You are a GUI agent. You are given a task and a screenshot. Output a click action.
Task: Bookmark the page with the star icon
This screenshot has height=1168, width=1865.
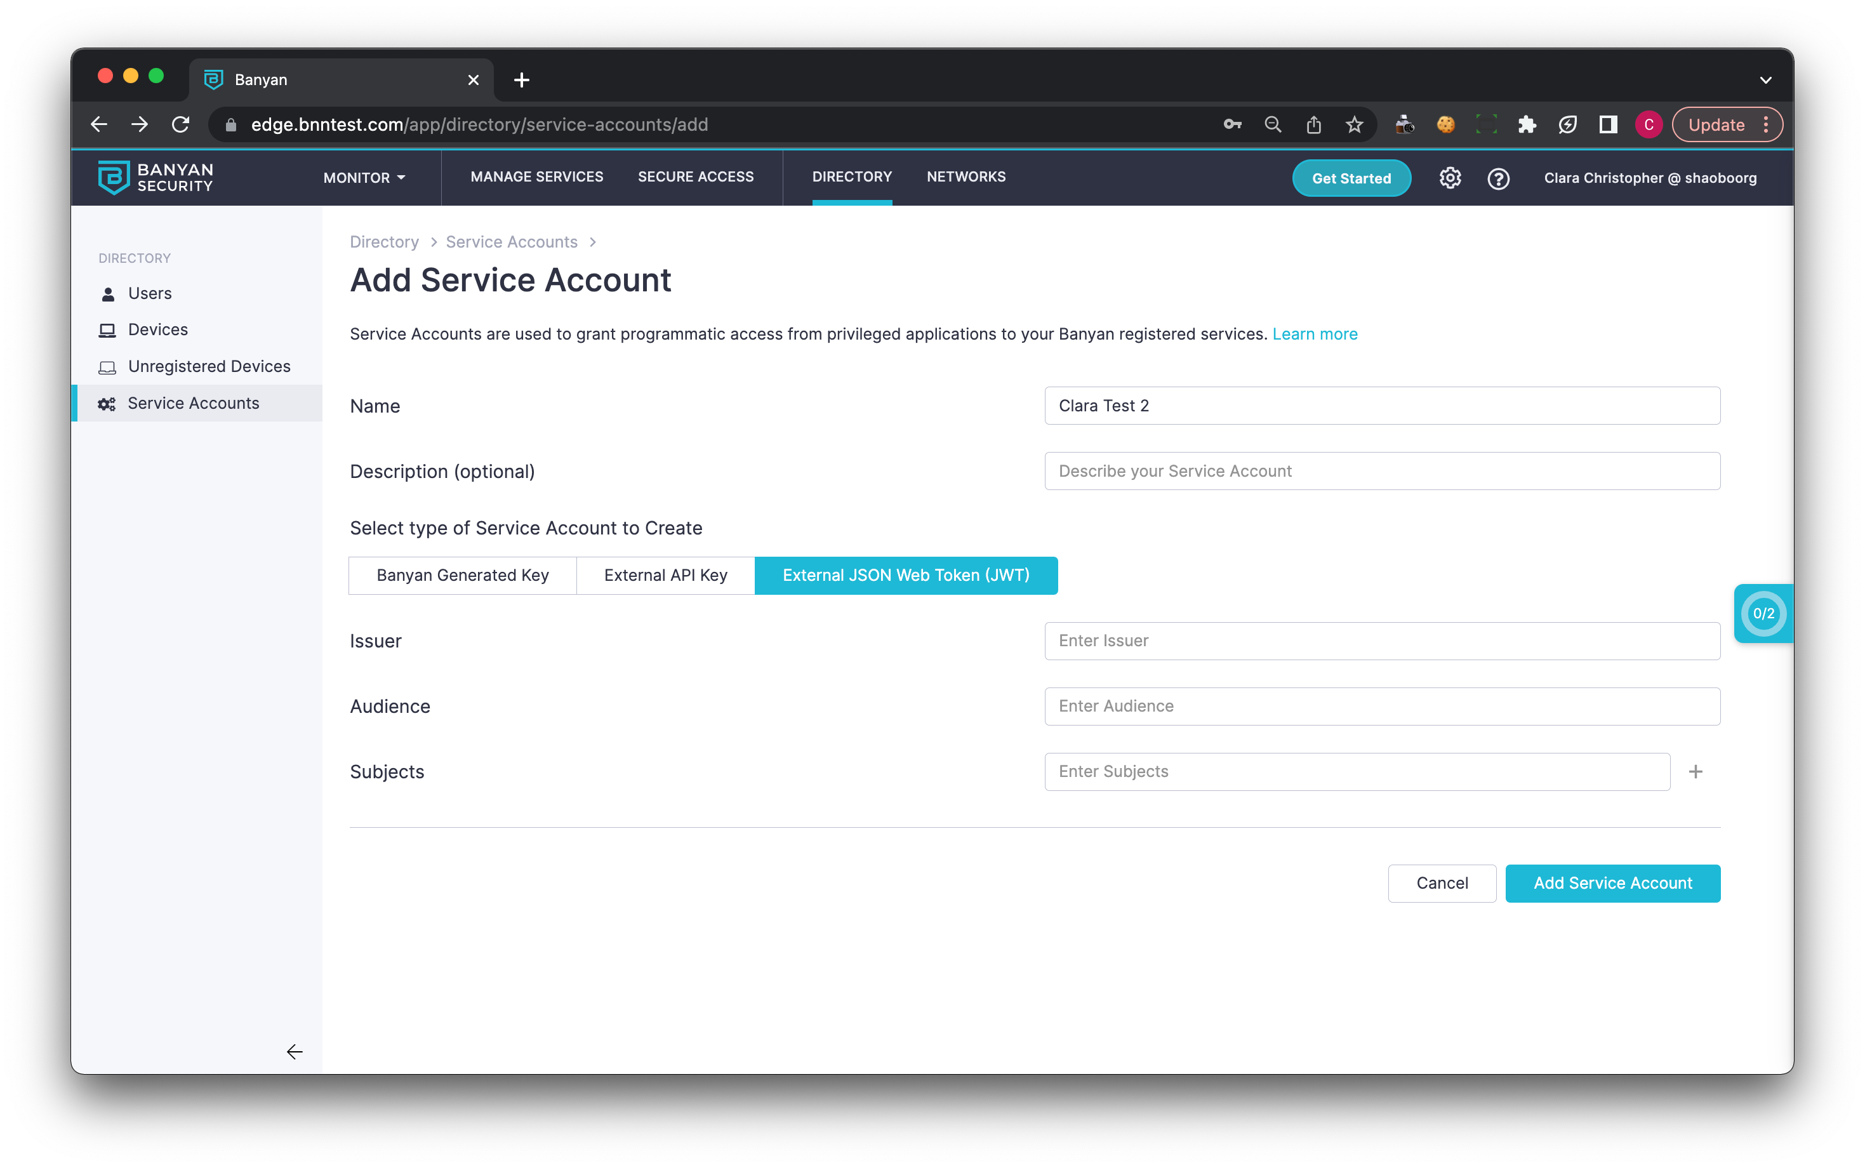[1354, 125]
